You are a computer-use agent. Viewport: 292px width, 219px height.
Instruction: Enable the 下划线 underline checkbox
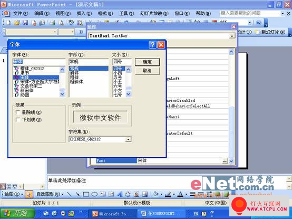click(18, 120)
